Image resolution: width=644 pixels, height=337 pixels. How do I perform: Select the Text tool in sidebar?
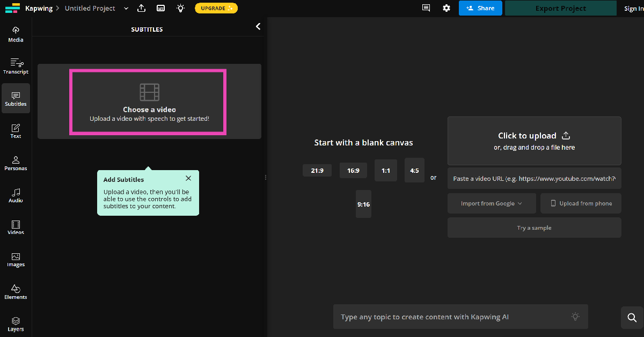[16, 131]
